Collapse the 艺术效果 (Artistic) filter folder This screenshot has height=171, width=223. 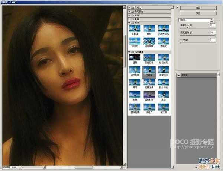[129, 52]
